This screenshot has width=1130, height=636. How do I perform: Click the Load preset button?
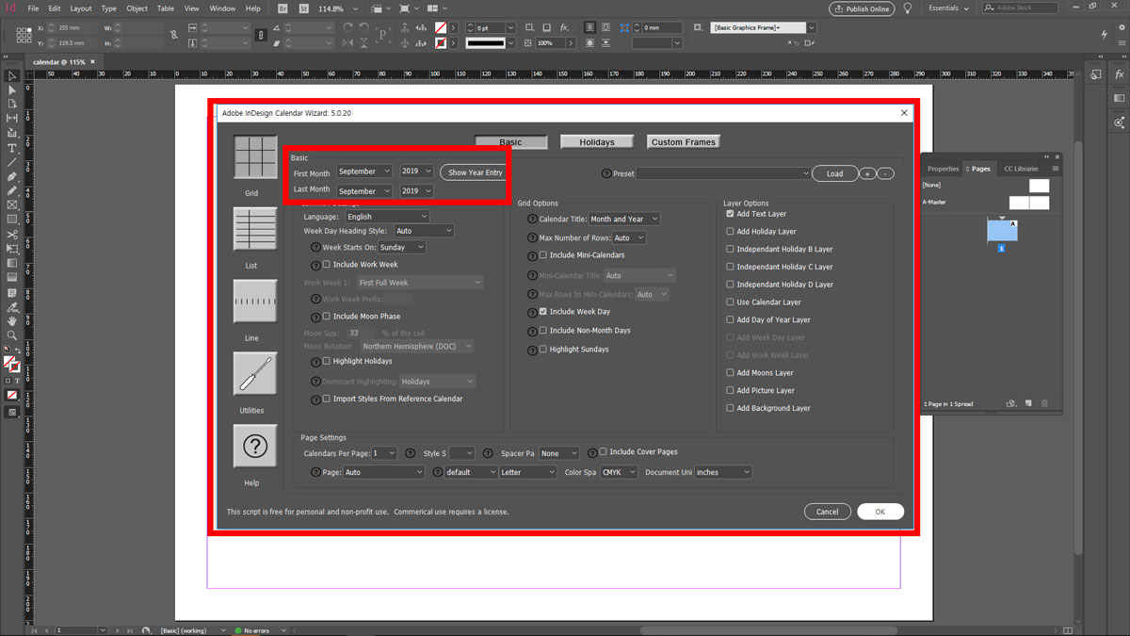[835, 173]
